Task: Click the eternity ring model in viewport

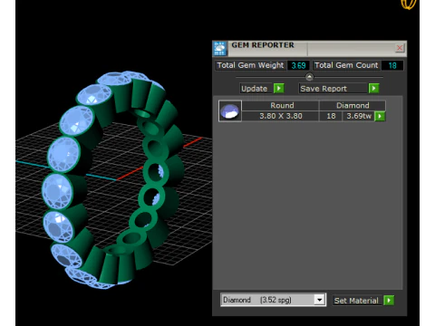Action: tap(113, 180)
